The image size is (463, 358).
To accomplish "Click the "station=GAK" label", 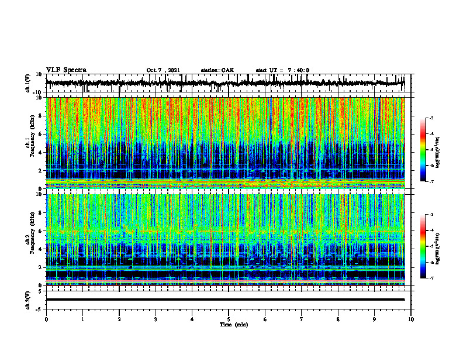I will [x=217, y=70].
